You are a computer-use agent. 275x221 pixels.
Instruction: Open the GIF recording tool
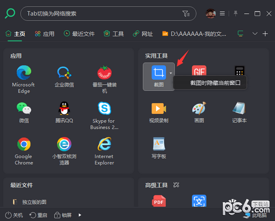coord(199,70)
